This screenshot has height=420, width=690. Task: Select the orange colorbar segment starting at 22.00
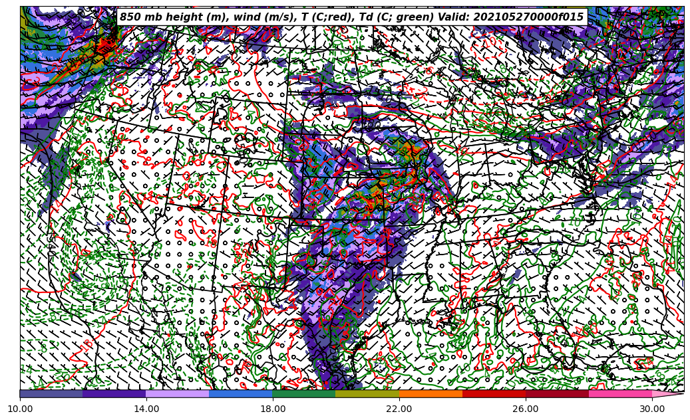[x=431, y=393]
